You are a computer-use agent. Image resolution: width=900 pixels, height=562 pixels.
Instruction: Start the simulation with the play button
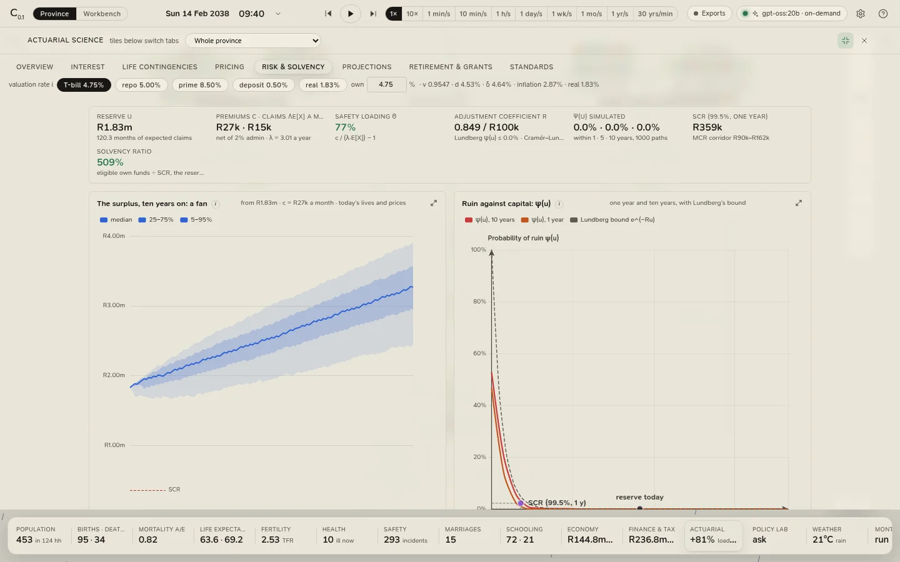[351, 14]
